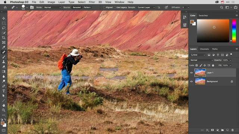This screenshot has width=239, height=134.
Task: Open the brush preset picker arrow
Action: [x=27, y=7]
